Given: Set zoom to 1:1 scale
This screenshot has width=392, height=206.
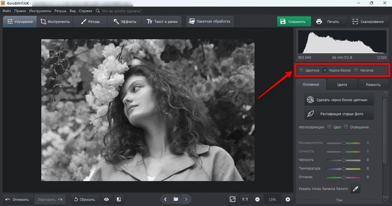Looking at the screenshot, I should tap(245, 199).
